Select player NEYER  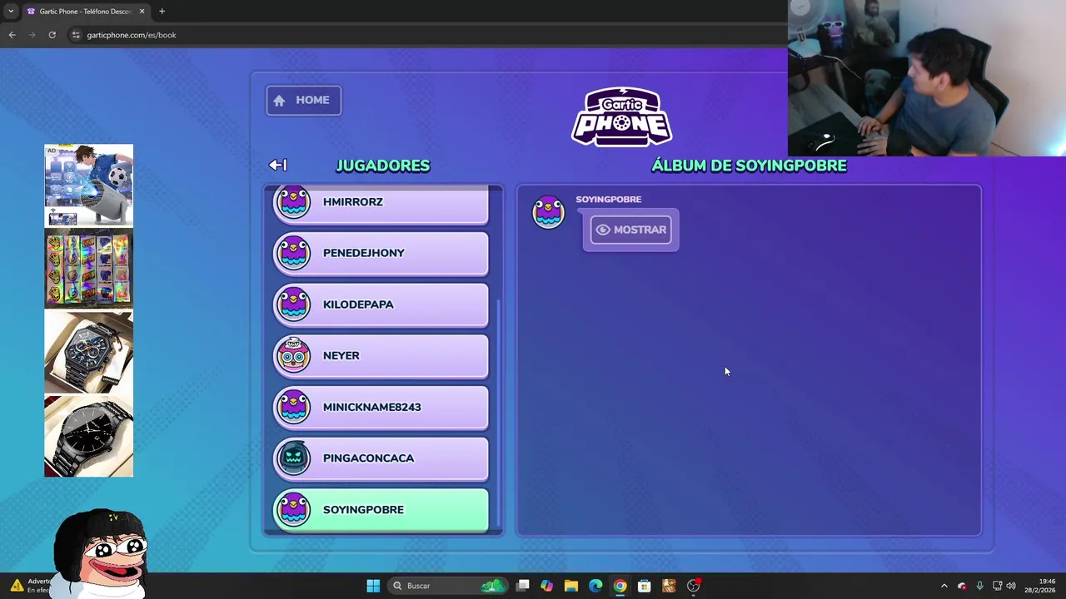381,356
